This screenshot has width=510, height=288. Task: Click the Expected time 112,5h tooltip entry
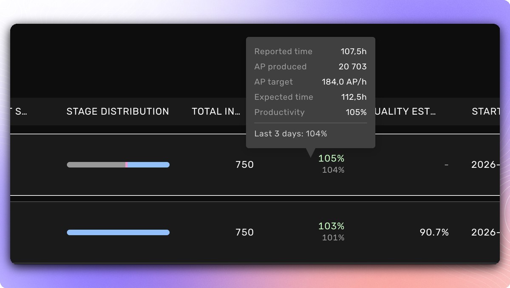310,97
